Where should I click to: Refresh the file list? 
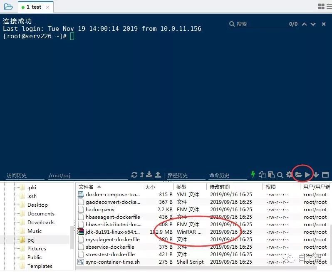pyautogui.click(x=134, y=175)
